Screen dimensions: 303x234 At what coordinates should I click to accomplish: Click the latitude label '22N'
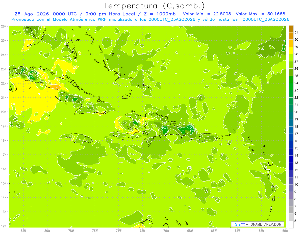click(x=4, y=83)
